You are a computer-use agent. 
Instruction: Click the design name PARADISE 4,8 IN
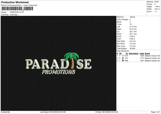[x=17, y=12]
